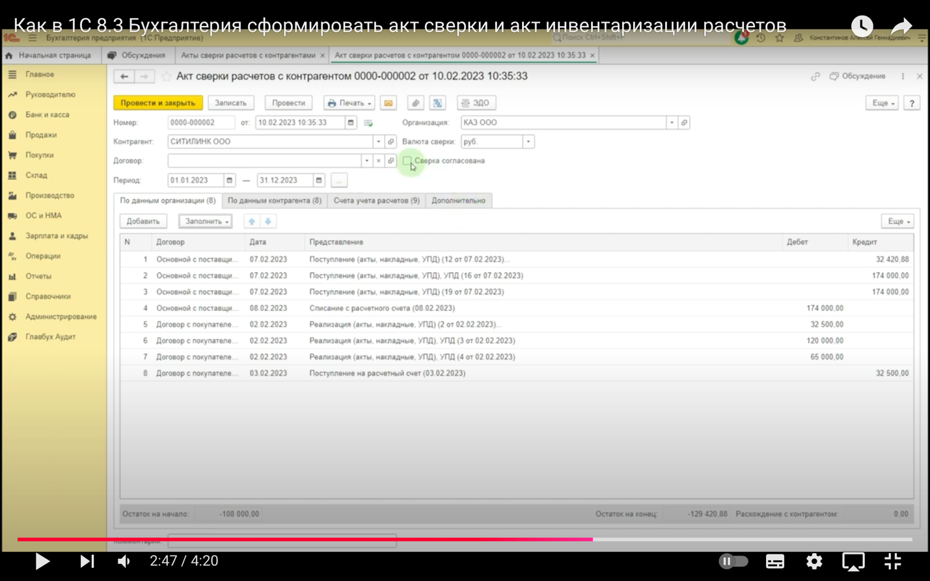Play the video
The image size is (930, 581).
coord(42,561)
